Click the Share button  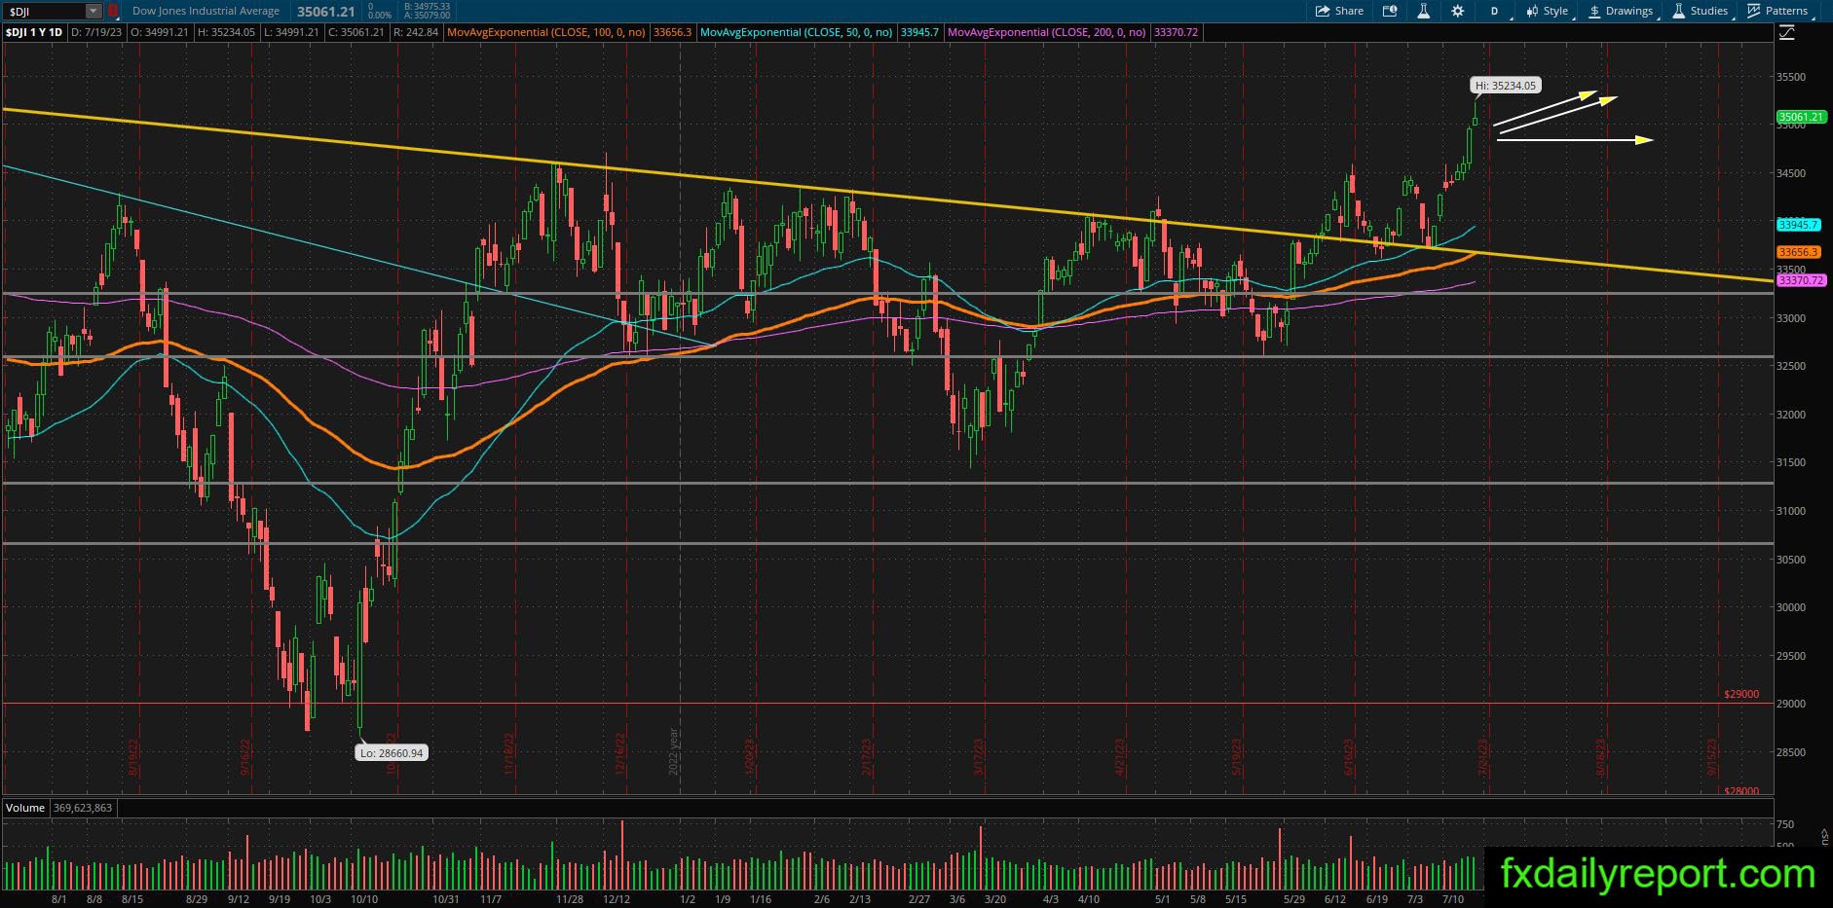click(x=1339, y=11)
